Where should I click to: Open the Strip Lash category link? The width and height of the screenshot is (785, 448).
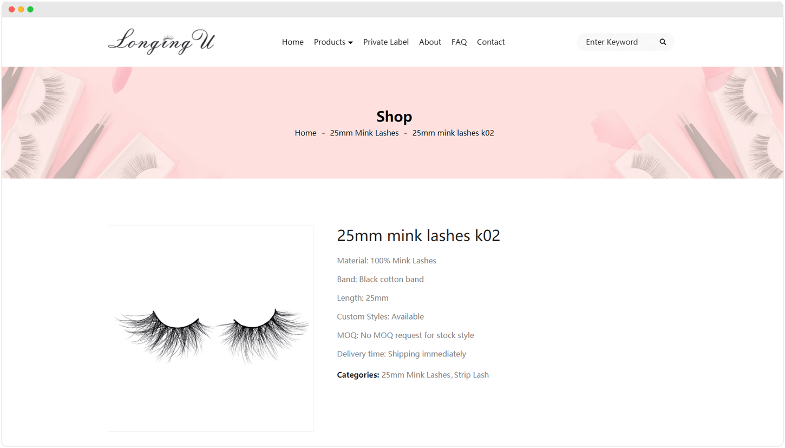tap(472, 375)
